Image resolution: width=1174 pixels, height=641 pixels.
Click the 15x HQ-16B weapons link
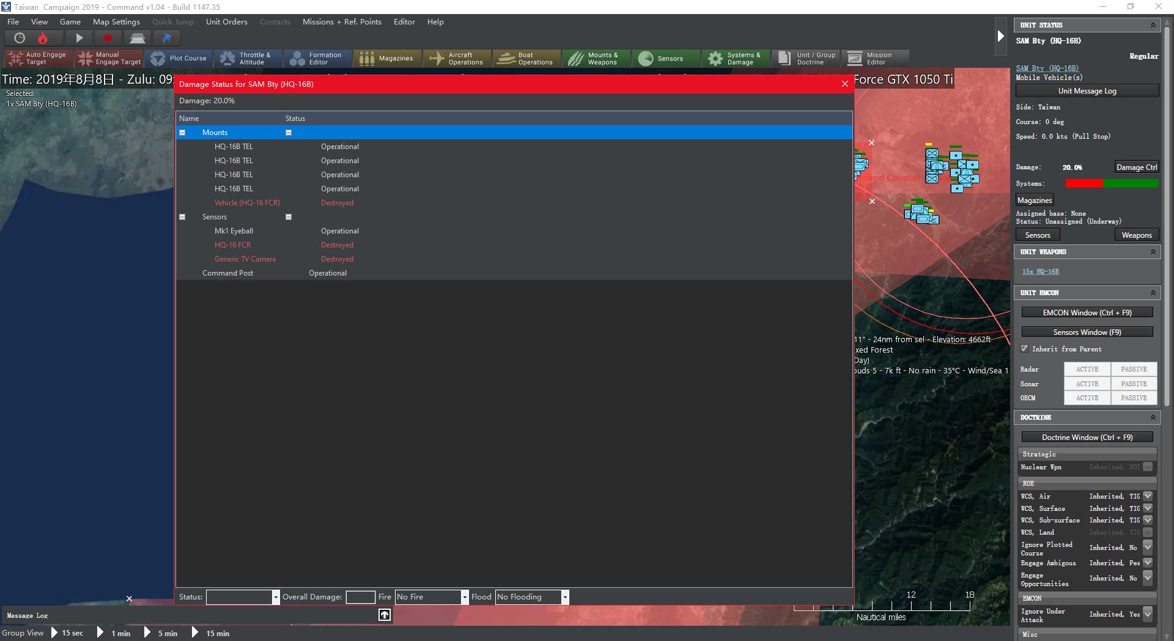coord(1040,272)
